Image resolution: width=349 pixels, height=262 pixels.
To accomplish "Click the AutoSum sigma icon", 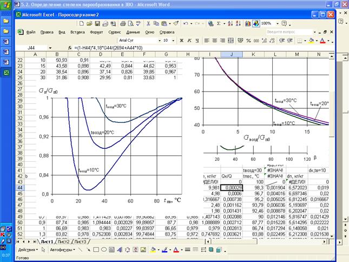I will (x=219, y=24).
